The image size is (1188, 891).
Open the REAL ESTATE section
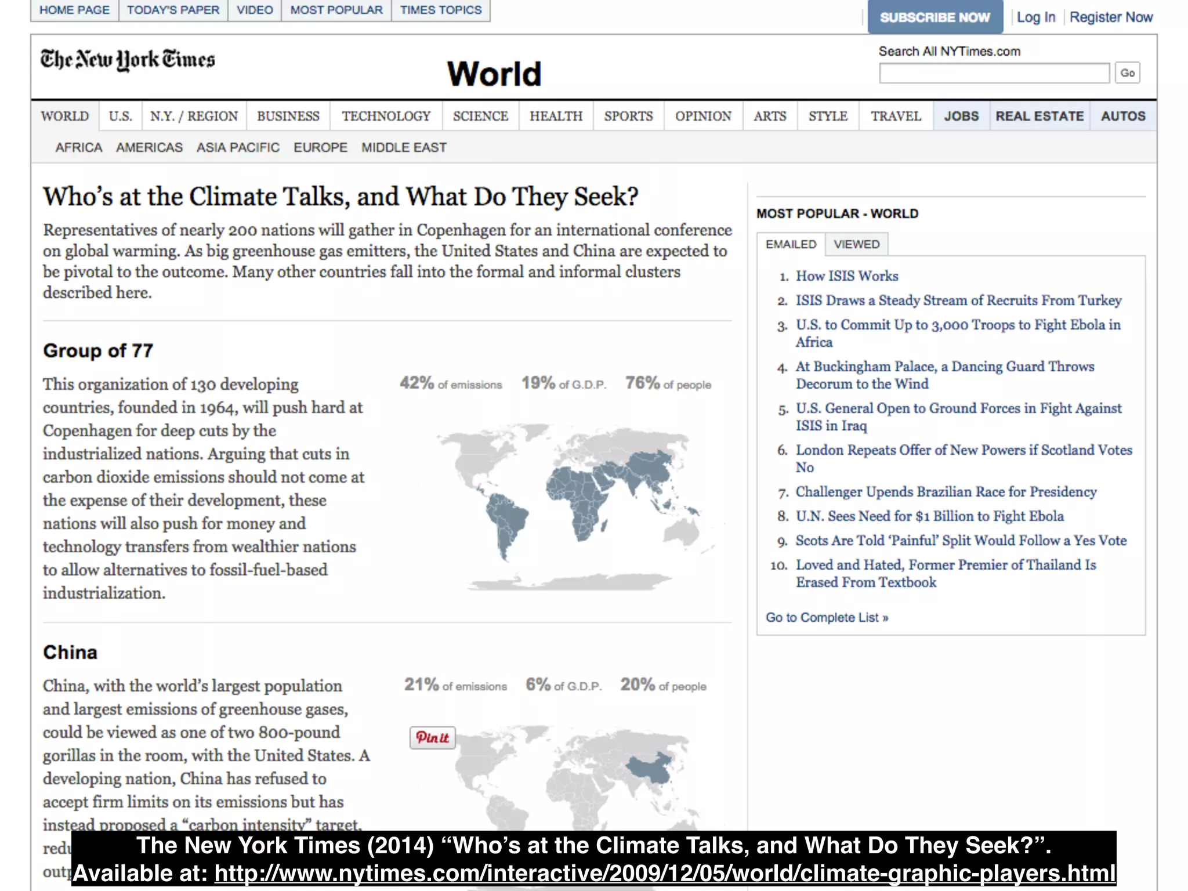pyautogui.click(x=1039, y=116)
